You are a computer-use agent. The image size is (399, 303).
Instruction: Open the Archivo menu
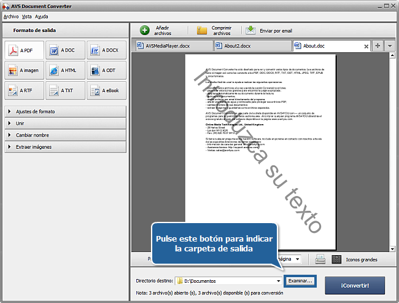(x=11, y=17)
